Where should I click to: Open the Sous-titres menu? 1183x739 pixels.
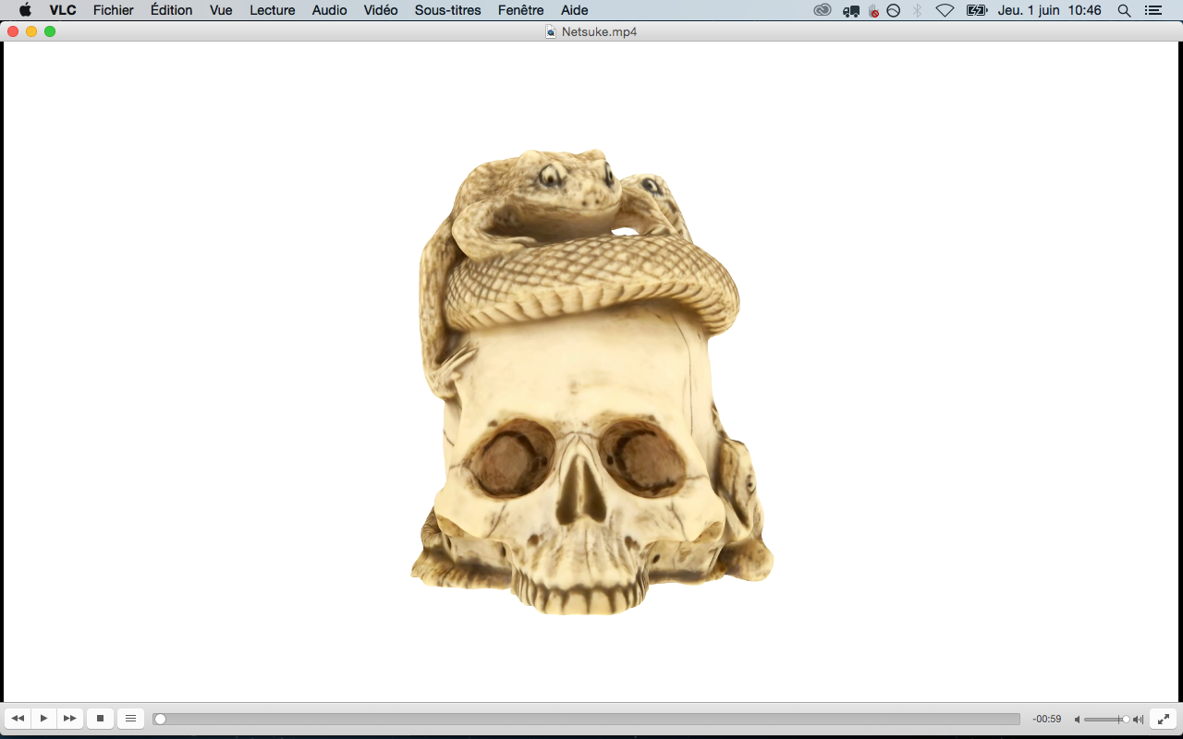pos(447,10)
